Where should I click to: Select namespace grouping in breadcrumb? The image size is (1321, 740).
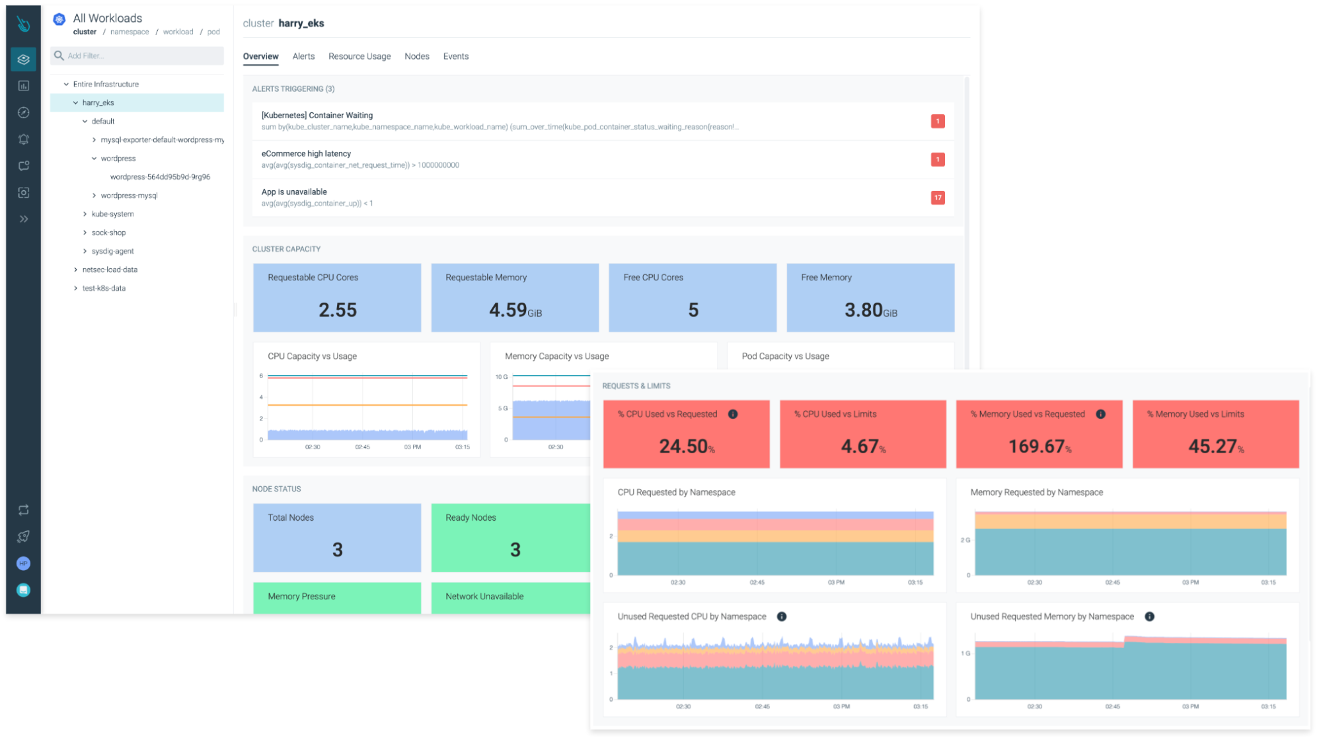(130, 32)
